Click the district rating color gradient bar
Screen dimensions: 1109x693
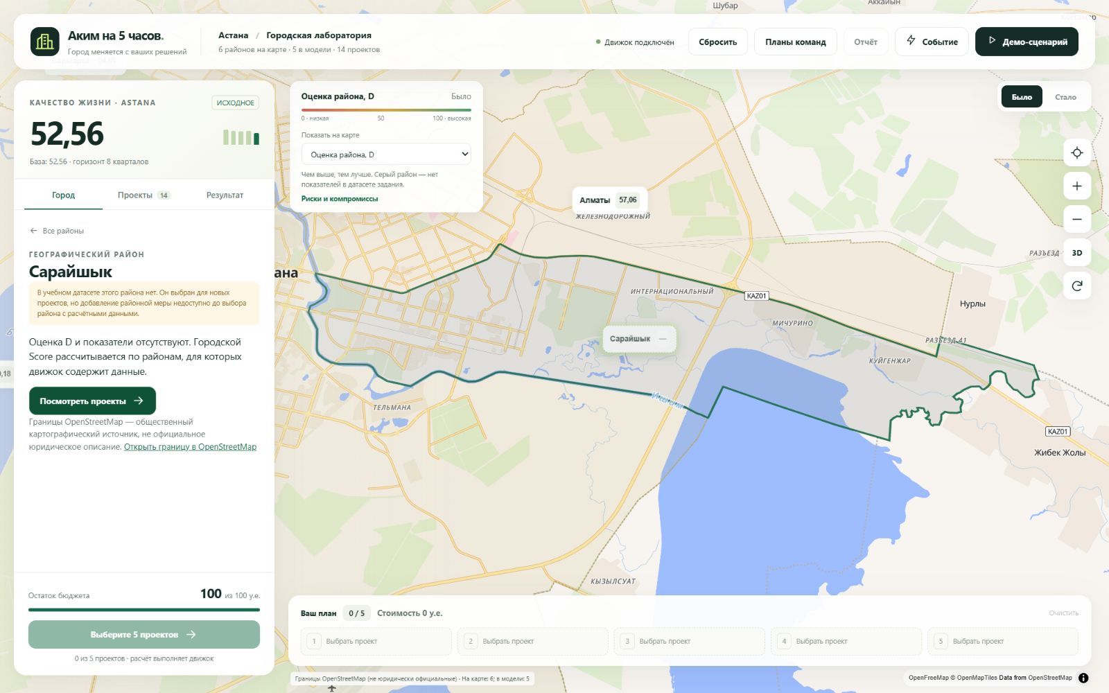pos(386,109)
